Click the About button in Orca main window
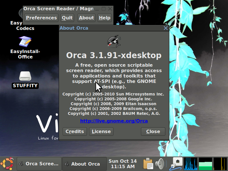Image resolution: width=228 pixels, height=171 pixels. (86, 18)
